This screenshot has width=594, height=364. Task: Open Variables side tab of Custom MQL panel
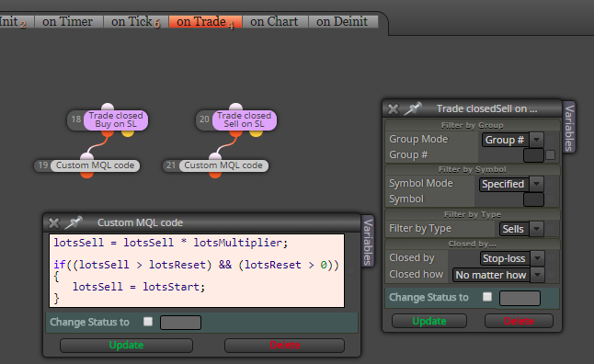(368, 241)
